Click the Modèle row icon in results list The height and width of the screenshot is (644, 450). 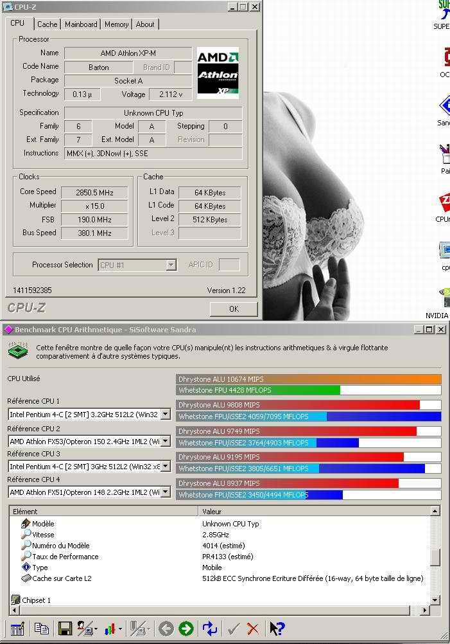click(x=26, y=523)
